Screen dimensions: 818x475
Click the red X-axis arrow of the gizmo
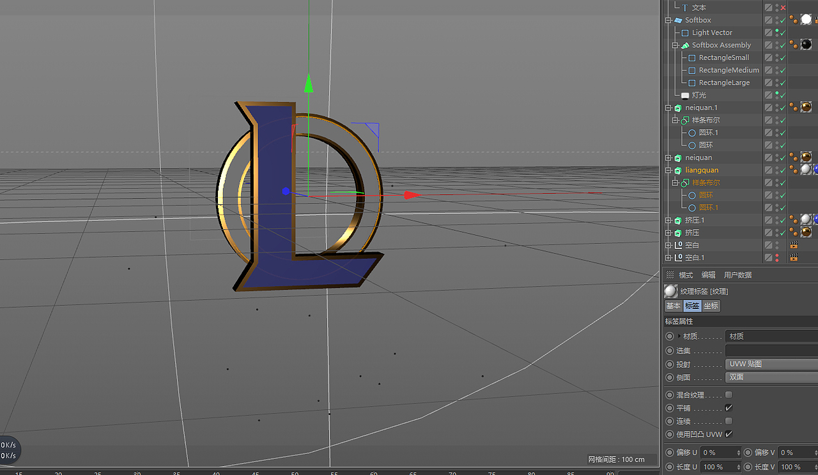413,195
